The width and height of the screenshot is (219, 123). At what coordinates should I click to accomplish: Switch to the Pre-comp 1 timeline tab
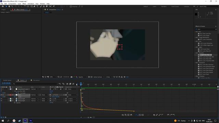(x=36, y=80)
